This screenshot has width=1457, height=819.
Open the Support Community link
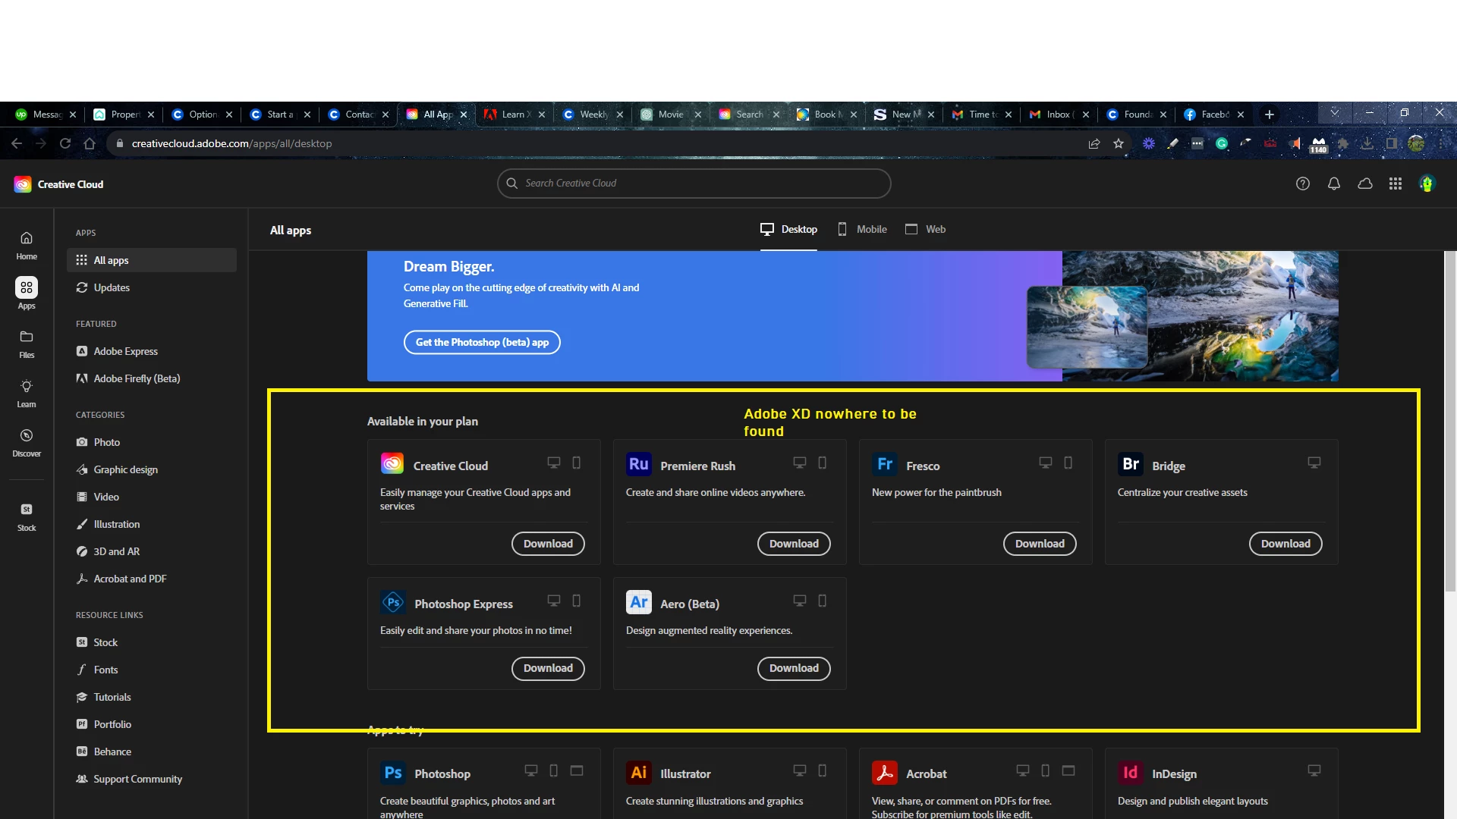[x=137, y=779]
